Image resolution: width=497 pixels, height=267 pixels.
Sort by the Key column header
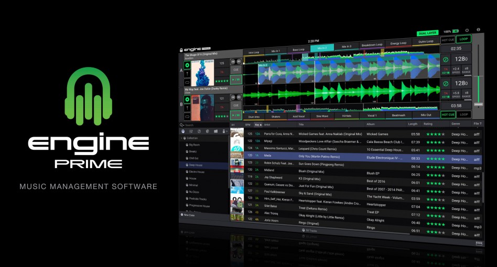[x=258, y=125]
